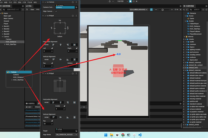208x138 pixels.
Task: Toggle the Align Canvas checkbox
Action: click(x=56, y=11)
